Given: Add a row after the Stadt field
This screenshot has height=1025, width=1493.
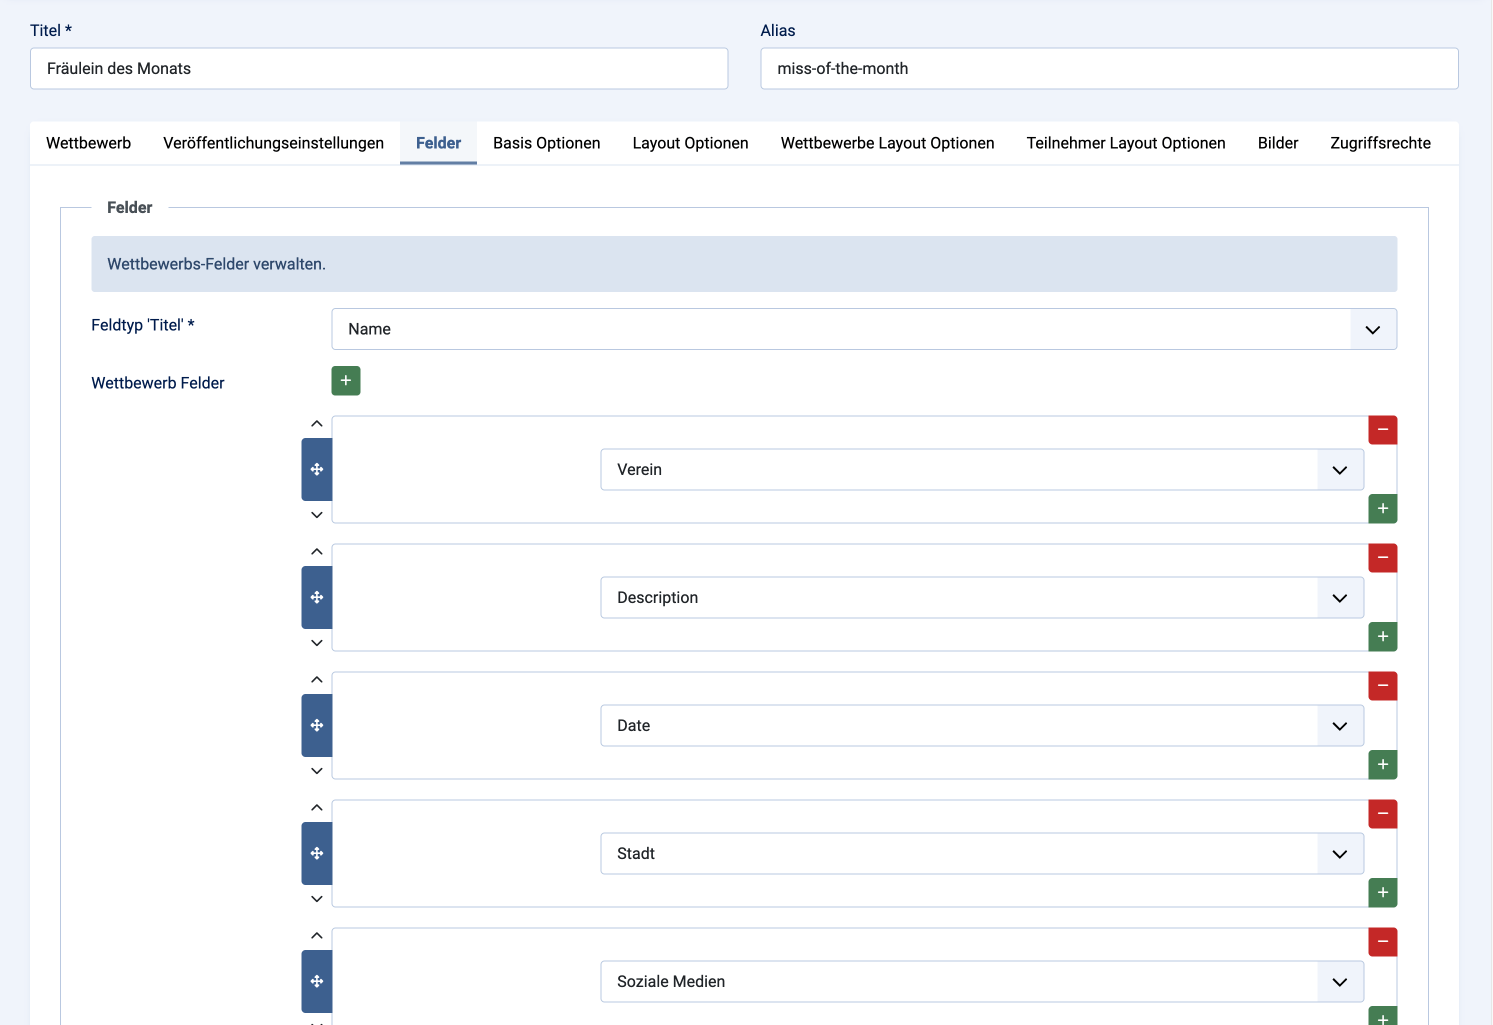Looking at the screenshot, I should pyautogui.click(x=1382, y=892).
